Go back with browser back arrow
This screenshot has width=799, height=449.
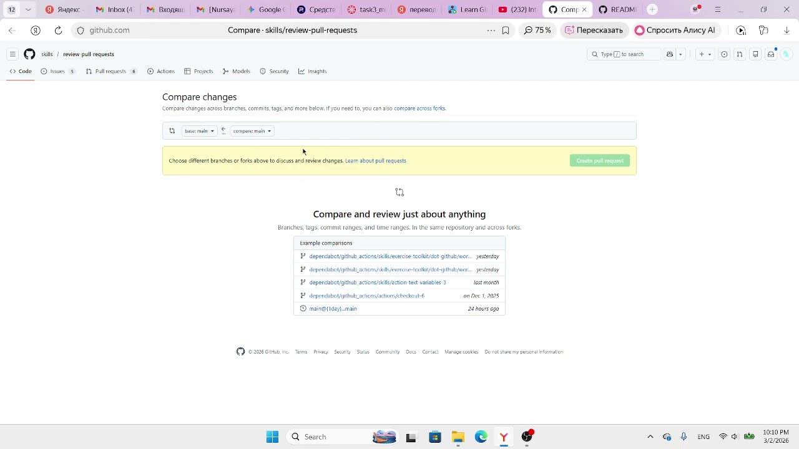point(12,30)
